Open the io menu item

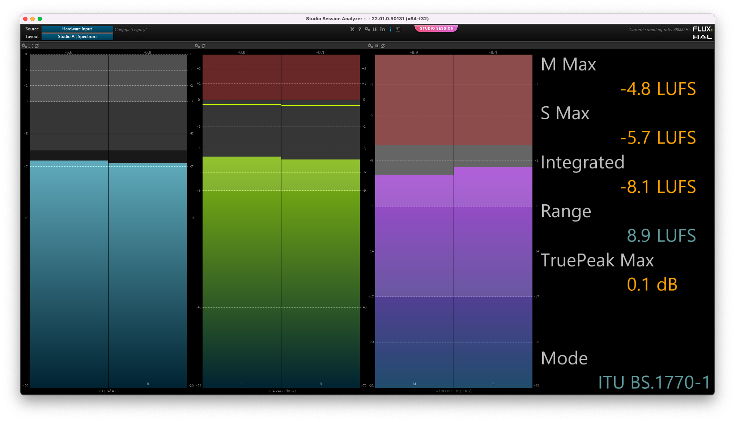point(383,29)
